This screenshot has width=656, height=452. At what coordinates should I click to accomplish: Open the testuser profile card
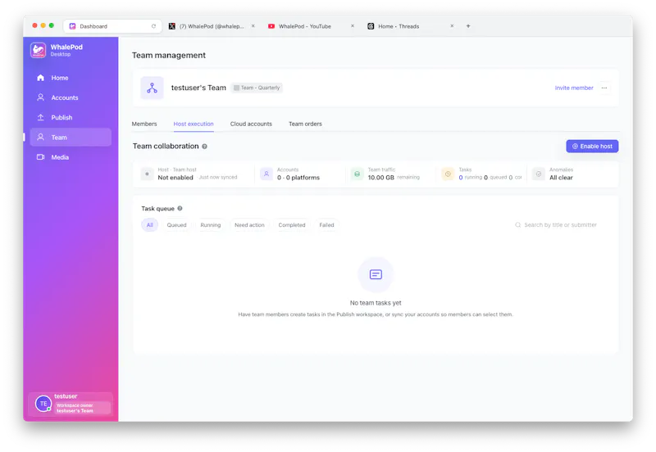pyautogui.click(x=71, y=404)
